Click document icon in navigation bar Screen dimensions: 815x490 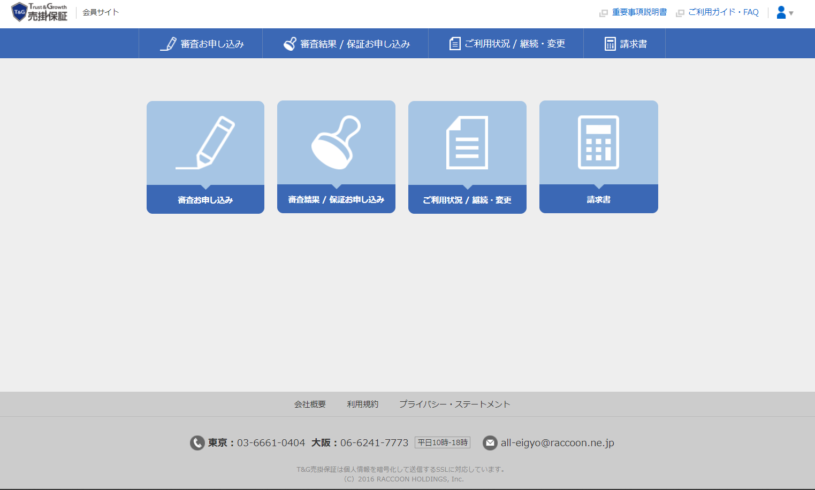pyautogui.click(x=454, y=44)
